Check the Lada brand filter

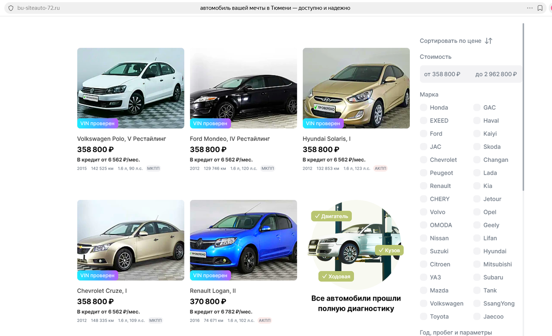tap(477, 173)
